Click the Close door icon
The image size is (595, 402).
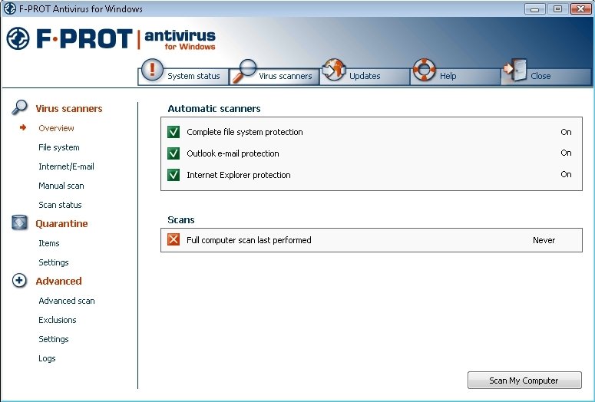515,69
